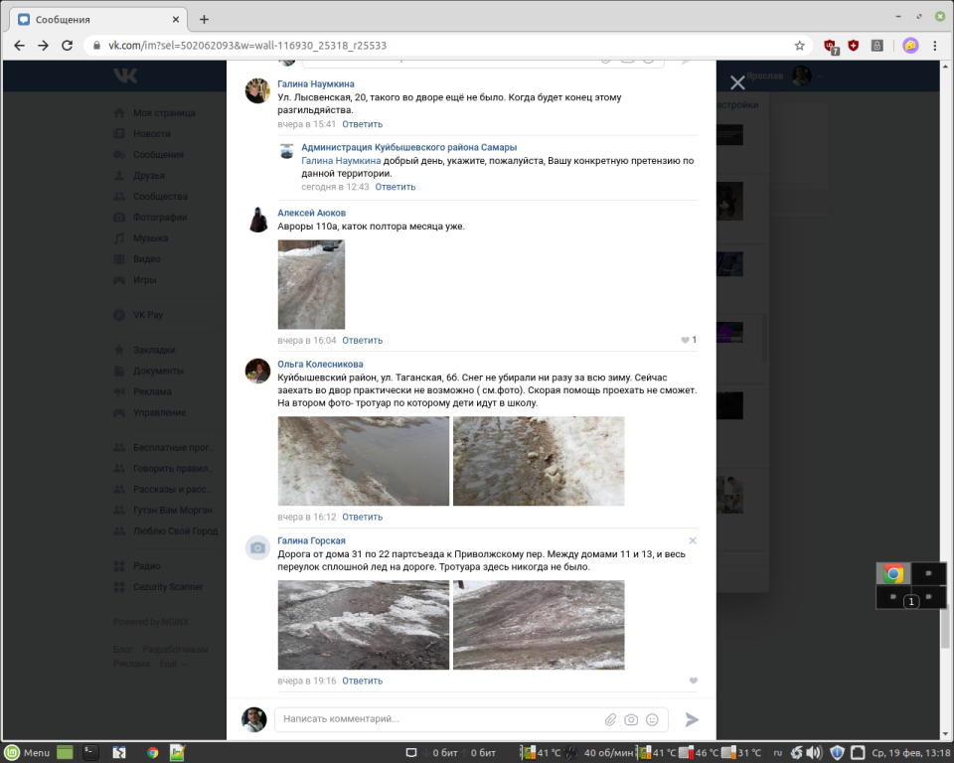Open Галина Наумкина's profile link

tap(315, 84)
